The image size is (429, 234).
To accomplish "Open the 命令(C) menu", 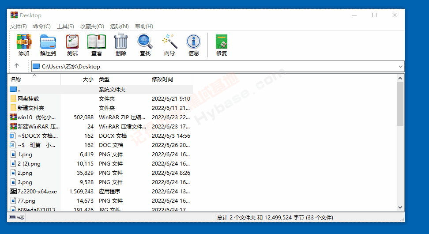I will tap(42, 26).
